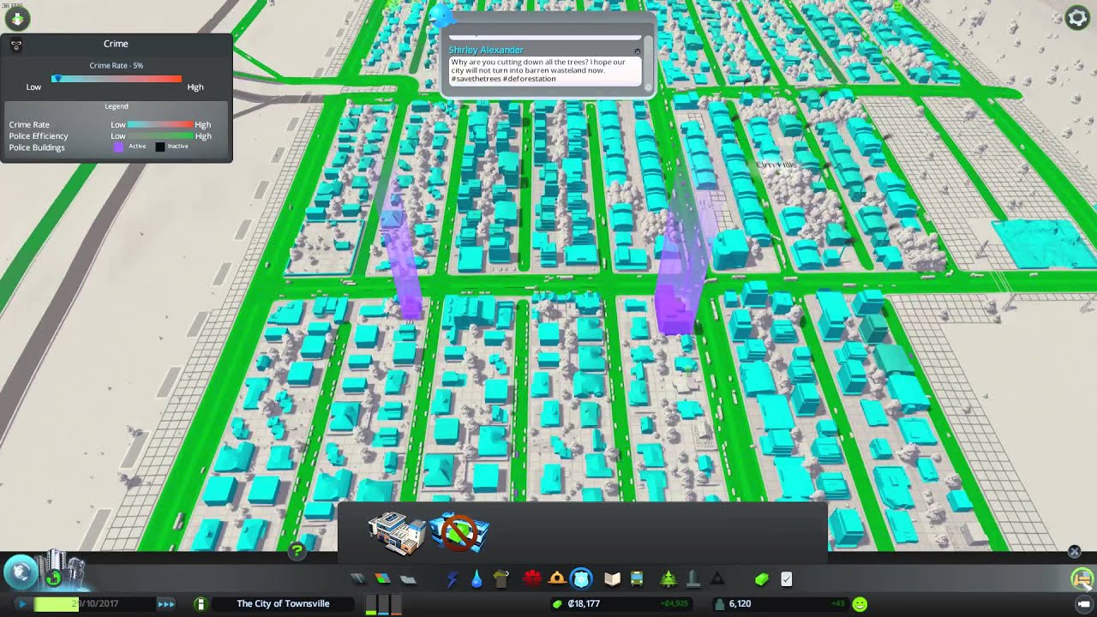
Task: Click the date progress bar
Action: pos(94,604)
